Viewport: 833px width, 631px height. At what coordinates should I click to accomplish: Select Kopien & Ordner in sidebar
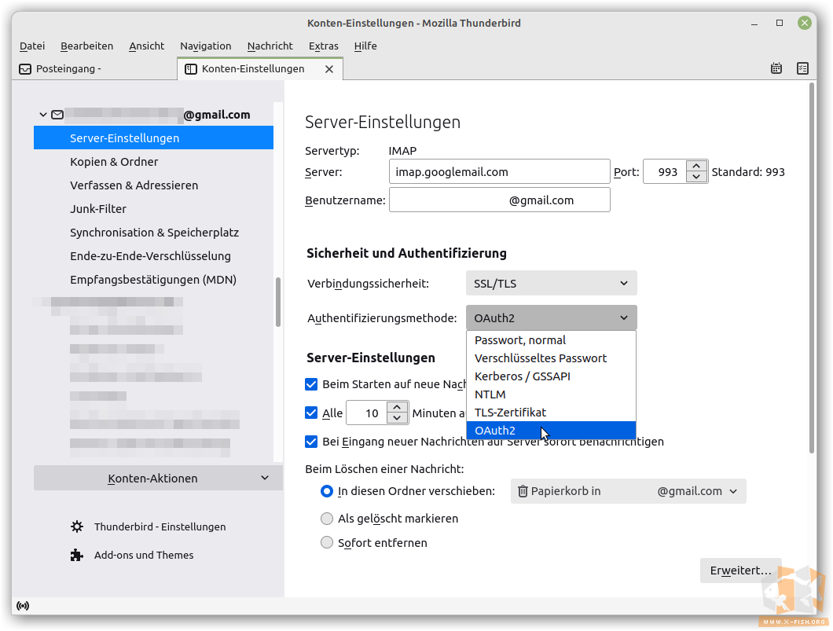153,161
